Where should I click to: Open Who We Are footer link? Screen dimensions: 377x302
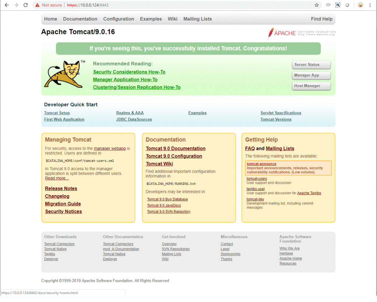289,248
